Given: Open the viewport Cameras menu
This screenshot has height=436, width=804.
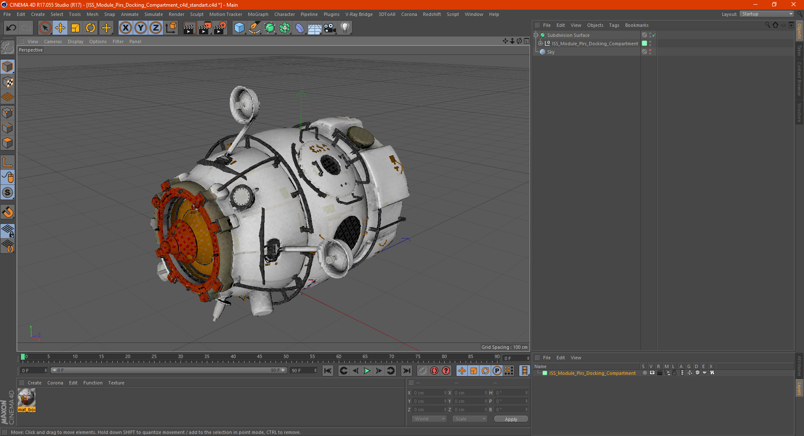Looking at the screenshot, I should click(53, 42).
